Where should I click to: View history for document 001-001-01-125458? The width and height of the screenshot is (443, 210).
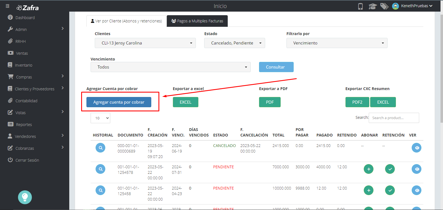[x=100, y=190]
